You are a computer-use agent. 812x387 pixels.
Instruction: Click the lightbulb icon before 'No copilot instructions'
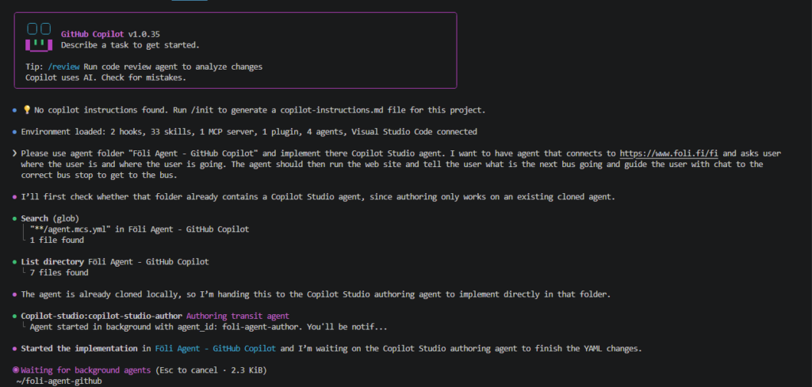pos(27,110)
